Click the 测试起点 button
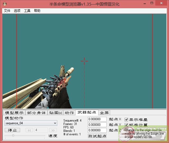The image size is (169, 143). 97,136
